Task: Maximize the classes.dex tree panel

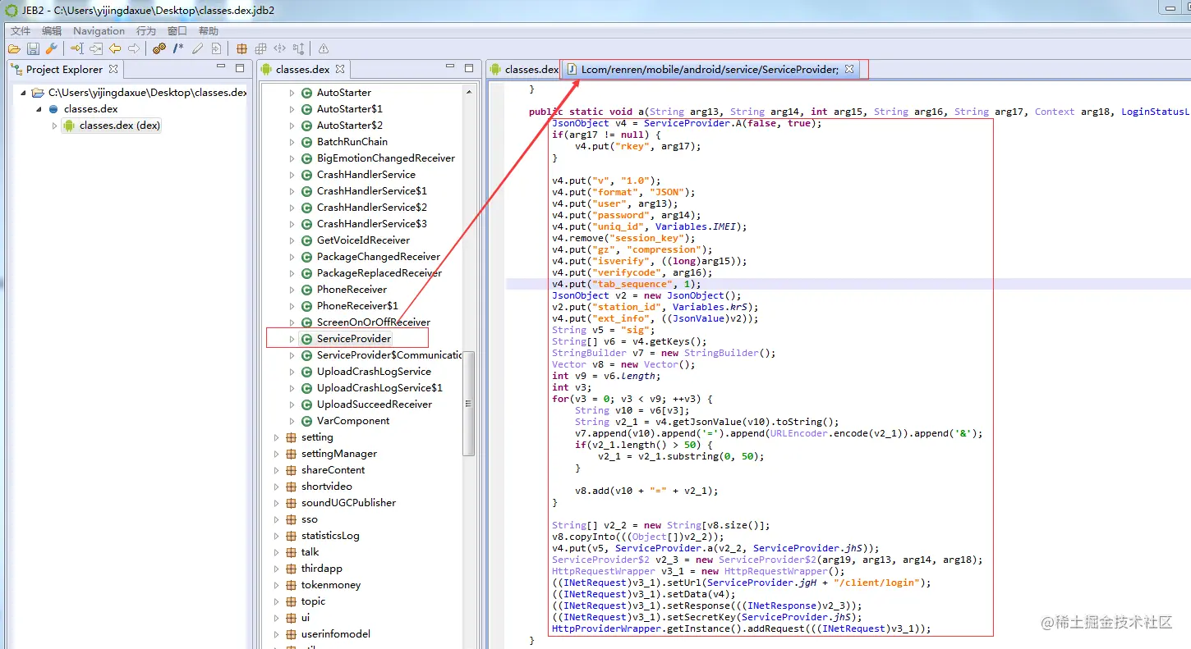Action: (469, 68)
